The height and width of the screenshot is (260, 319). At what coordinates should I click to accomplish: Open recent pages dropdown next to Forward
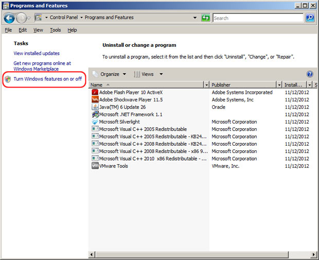click(29, 18)
